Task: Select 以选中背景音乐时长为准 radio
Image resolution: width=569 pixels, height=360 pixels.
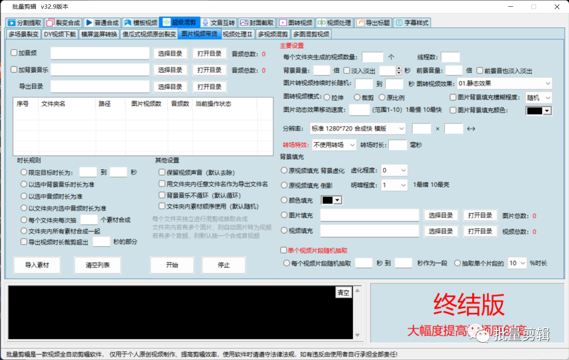Action: [x=24, y=184]
